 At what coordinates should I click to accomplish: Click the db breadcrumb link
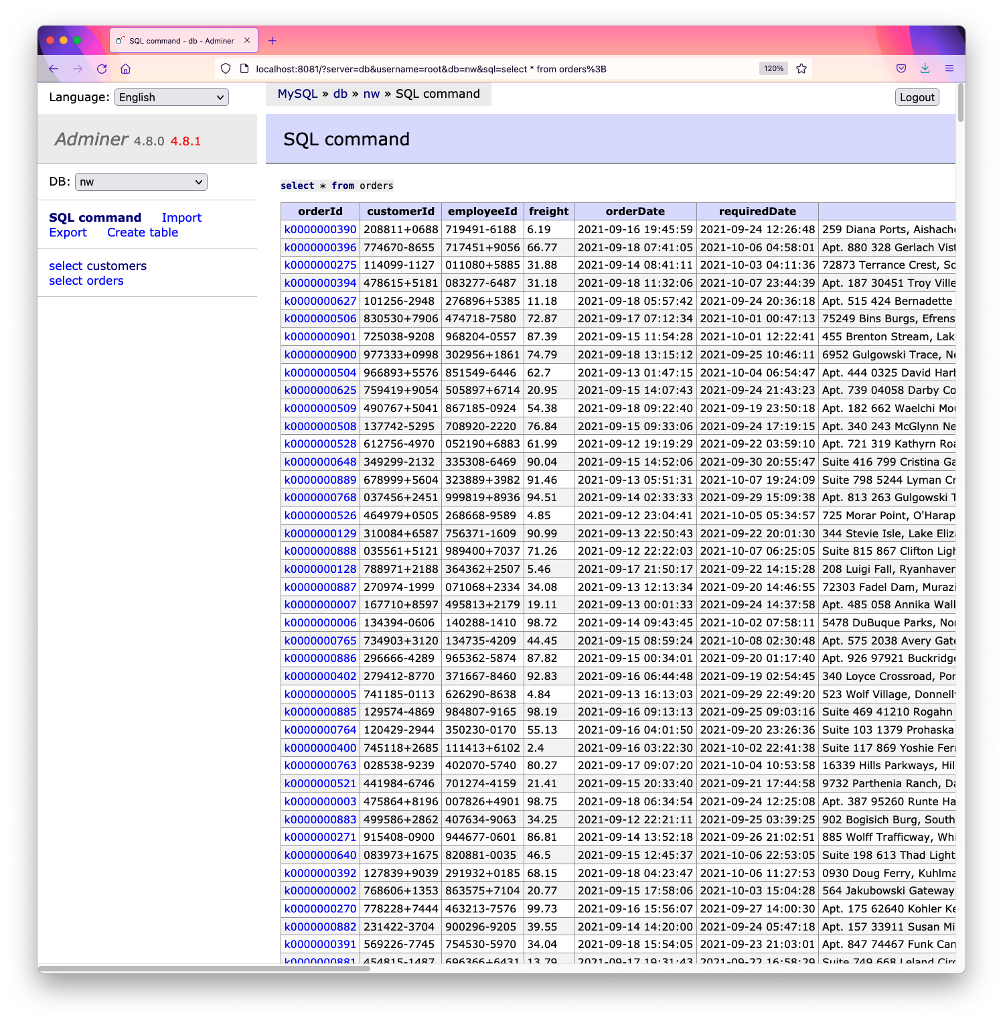pos(341,94)
